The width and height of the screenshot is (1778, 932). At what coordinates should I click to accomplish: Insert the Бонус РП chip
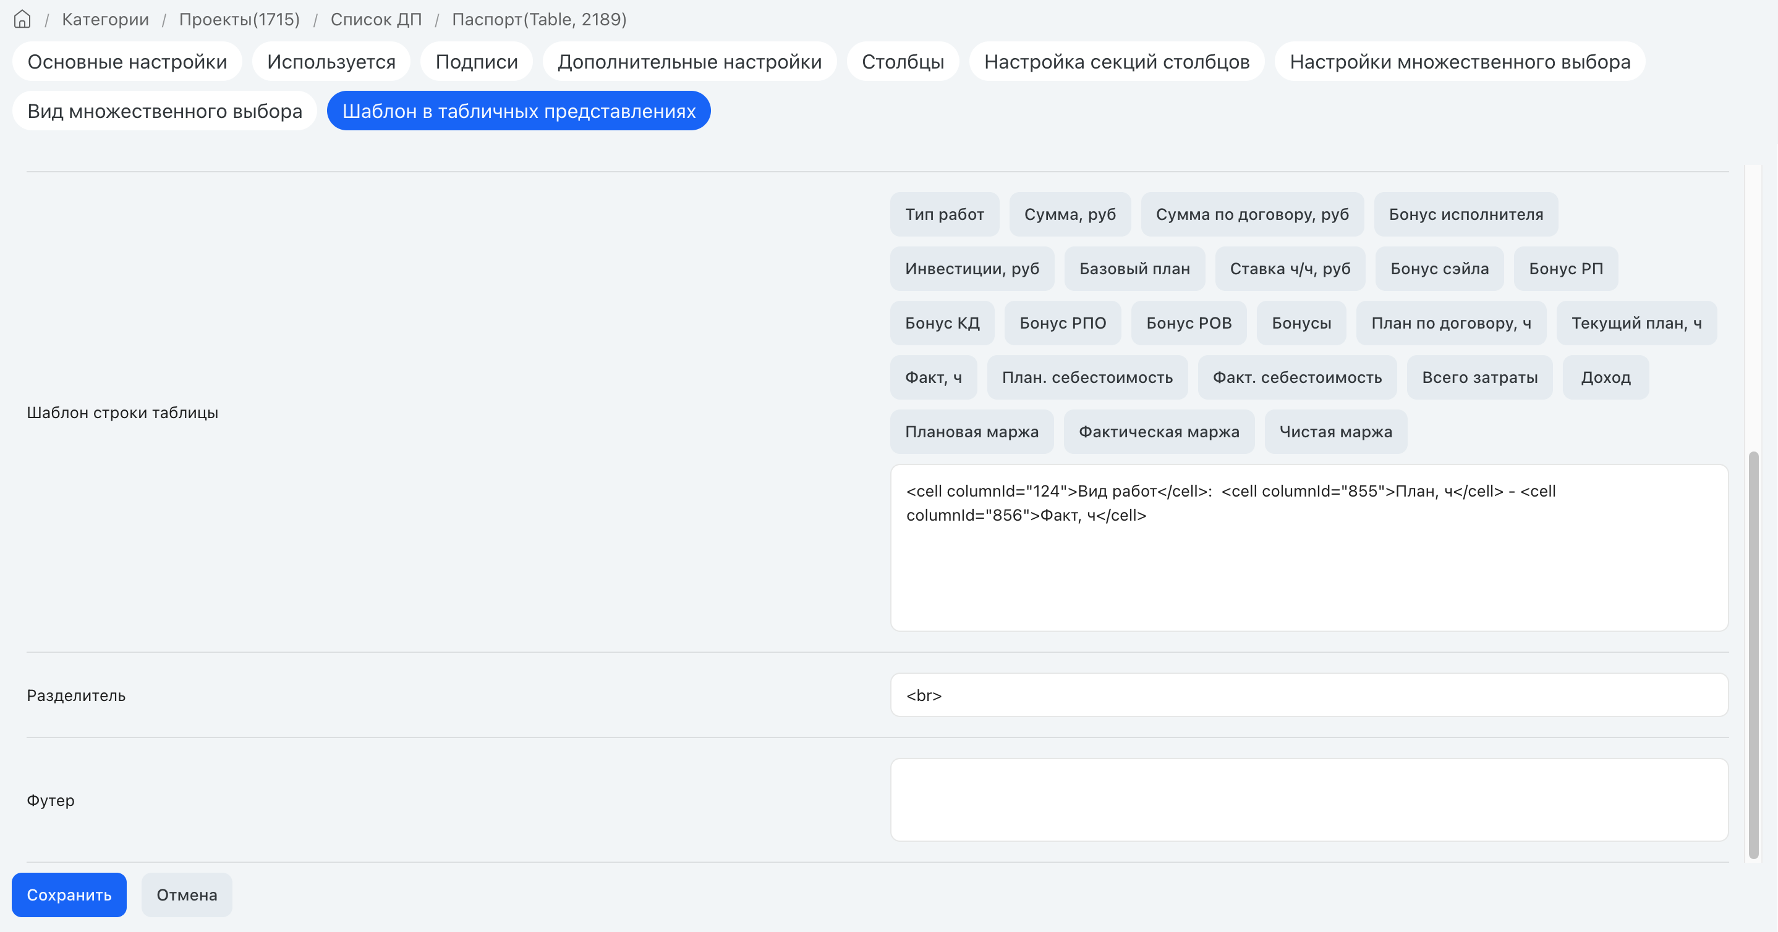pyautogui.click(x=1565, y=269)
